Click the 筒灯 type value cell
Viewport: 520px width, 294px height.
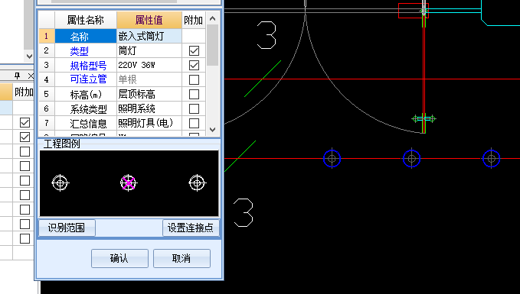point(149,50)
